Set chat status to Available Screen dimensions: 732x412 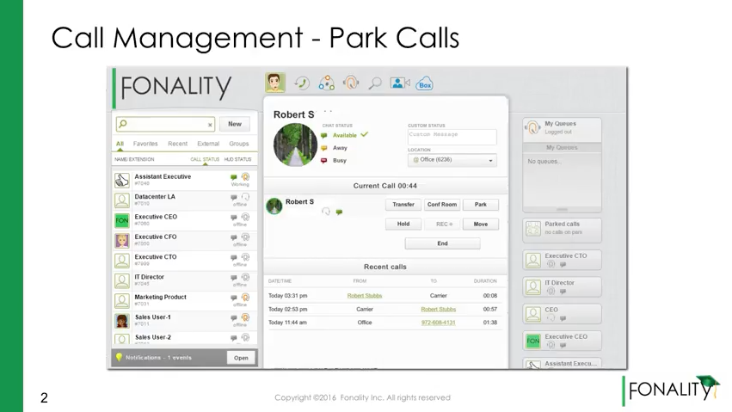click(345, 135)
